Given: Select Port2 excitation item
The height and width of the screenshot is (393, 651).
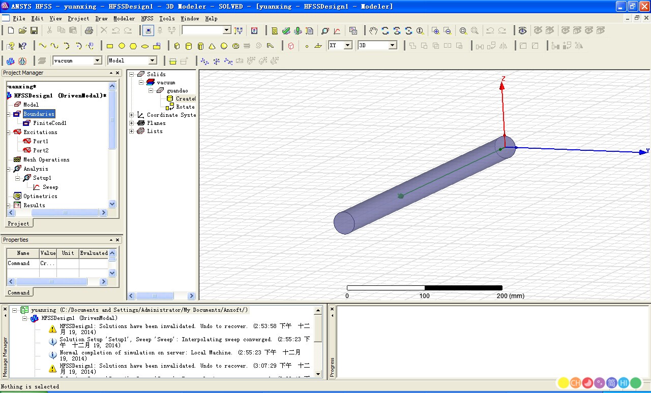Looking at the screenshot, I should [41, 150].
